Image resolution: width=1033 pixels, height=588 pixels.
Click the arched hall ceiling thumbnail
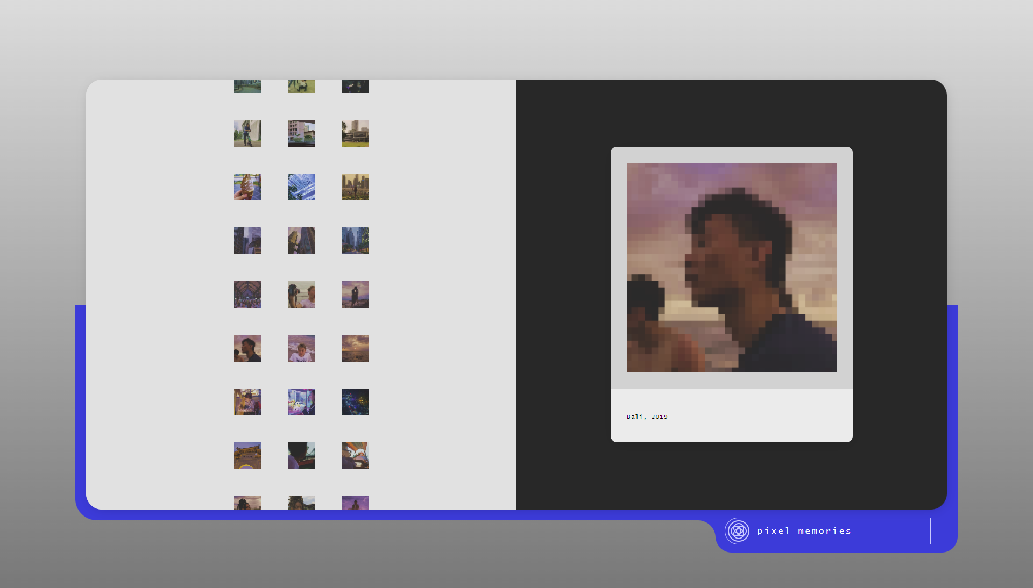[x=247, y=295]
